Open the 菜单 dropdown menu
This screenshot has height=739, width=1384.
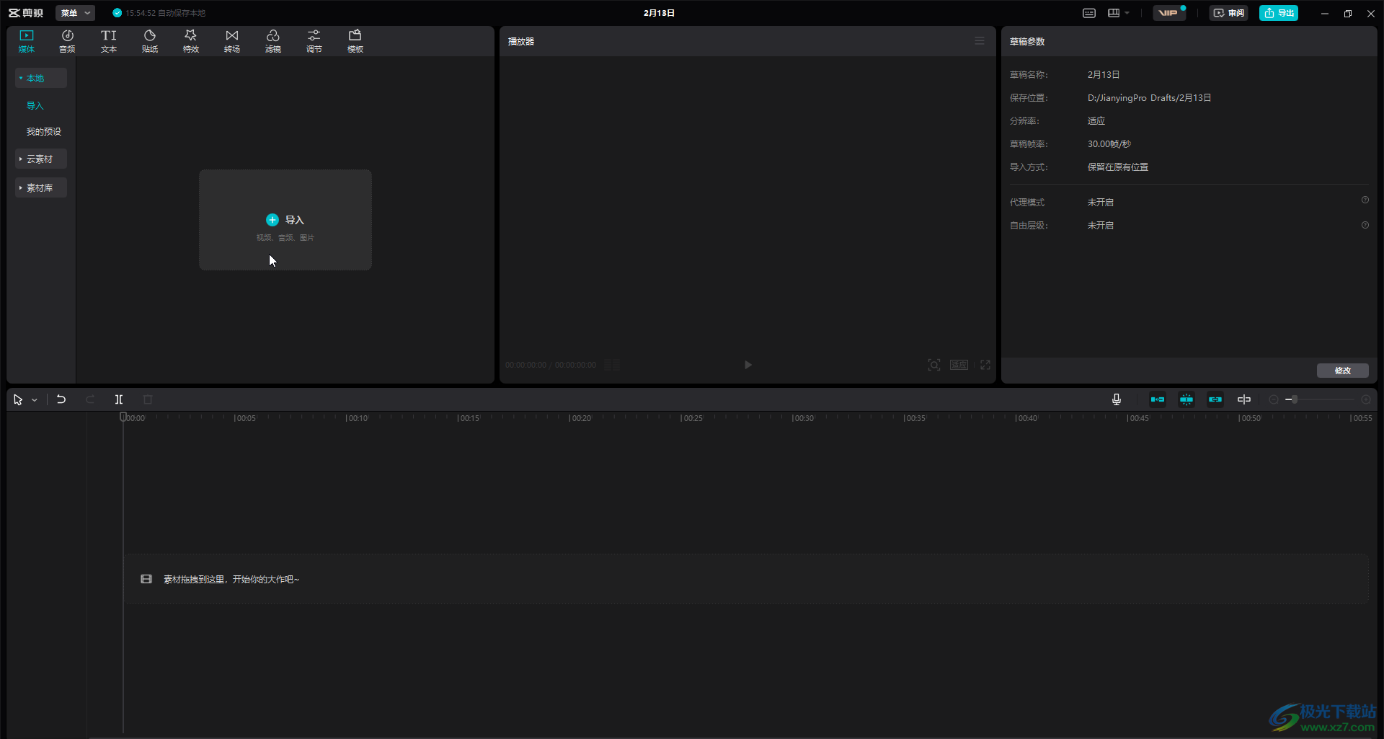75,13
